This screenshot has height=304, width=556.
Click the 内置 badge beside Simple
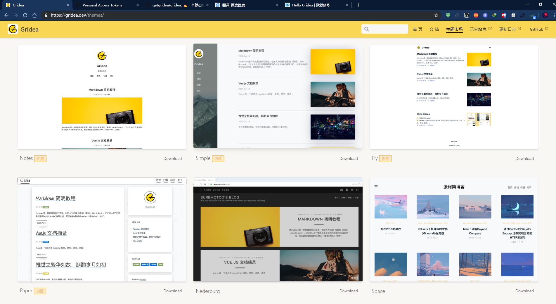coord(218,158)
